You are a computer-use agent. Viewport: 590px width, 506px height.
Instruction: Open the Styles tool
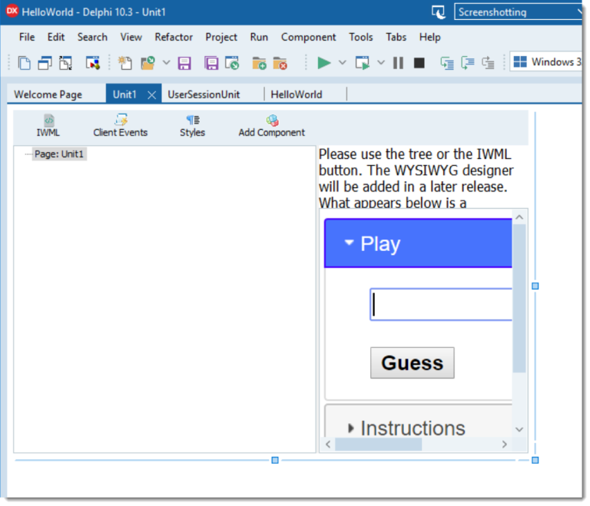click(192, 126)
